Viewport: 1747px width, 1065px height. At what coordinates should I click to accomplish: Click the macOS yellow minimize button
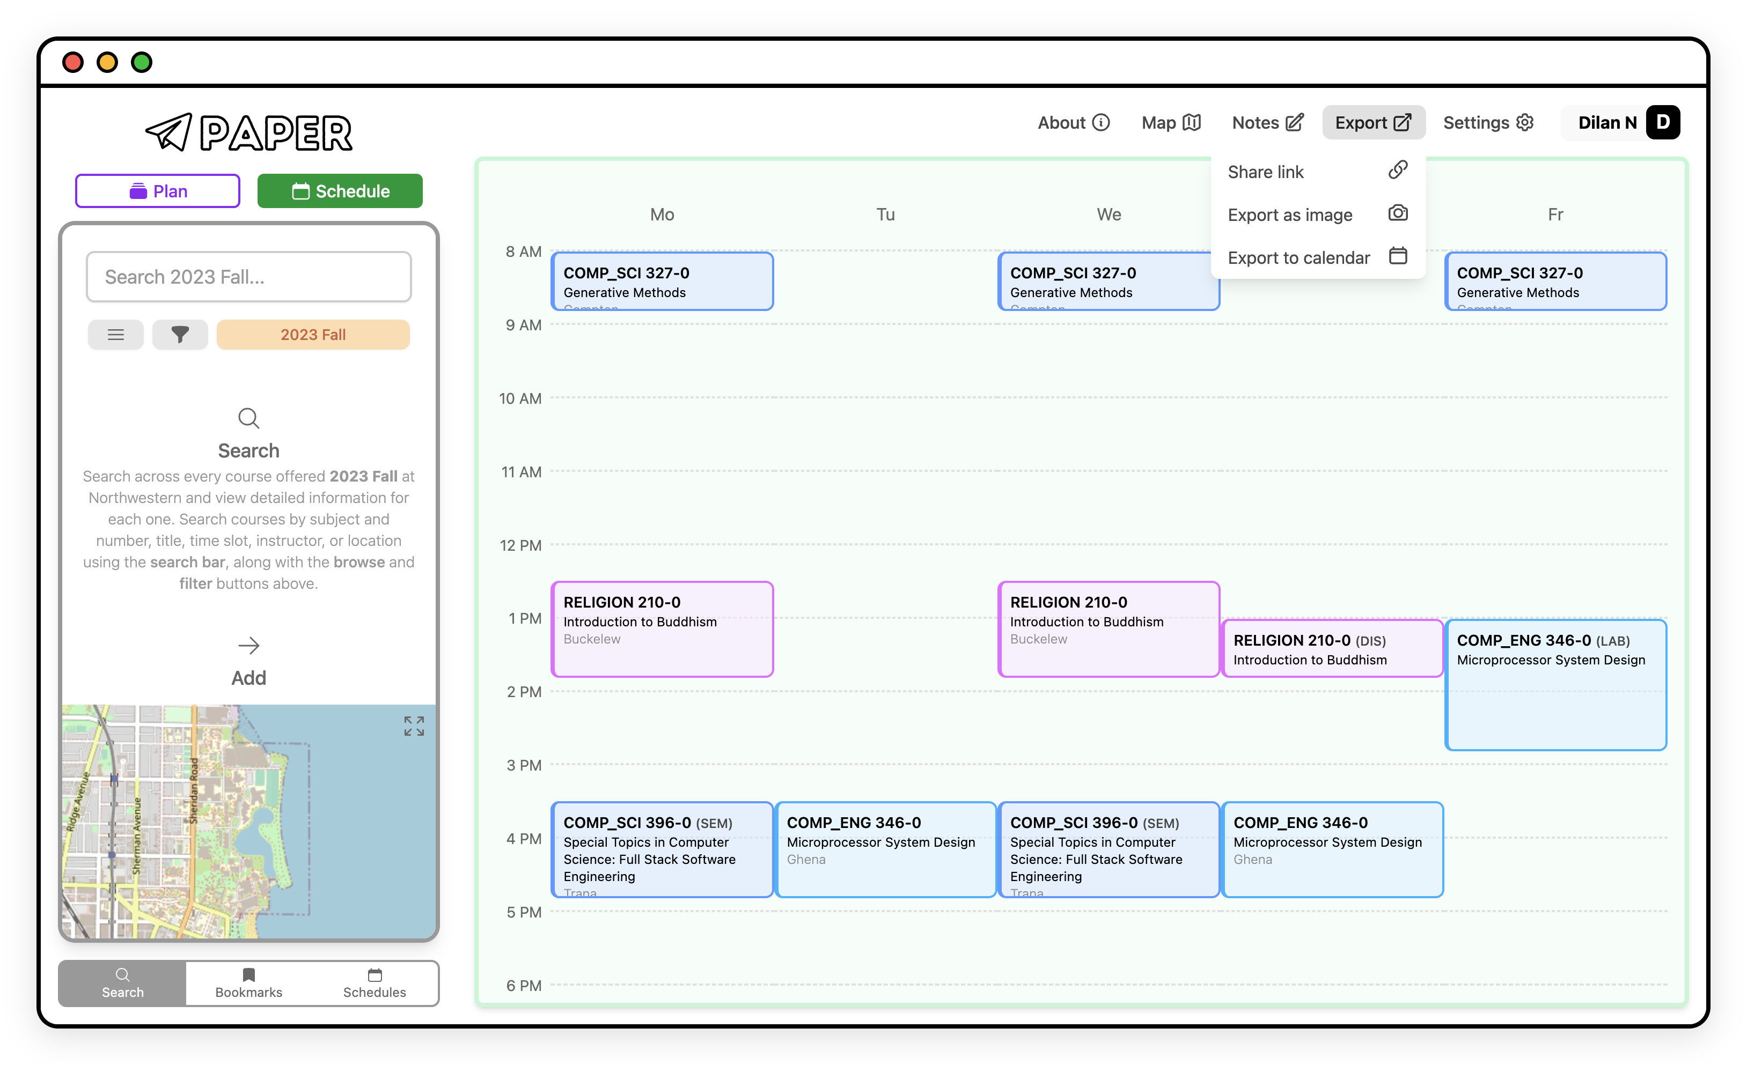pos(107,62)
